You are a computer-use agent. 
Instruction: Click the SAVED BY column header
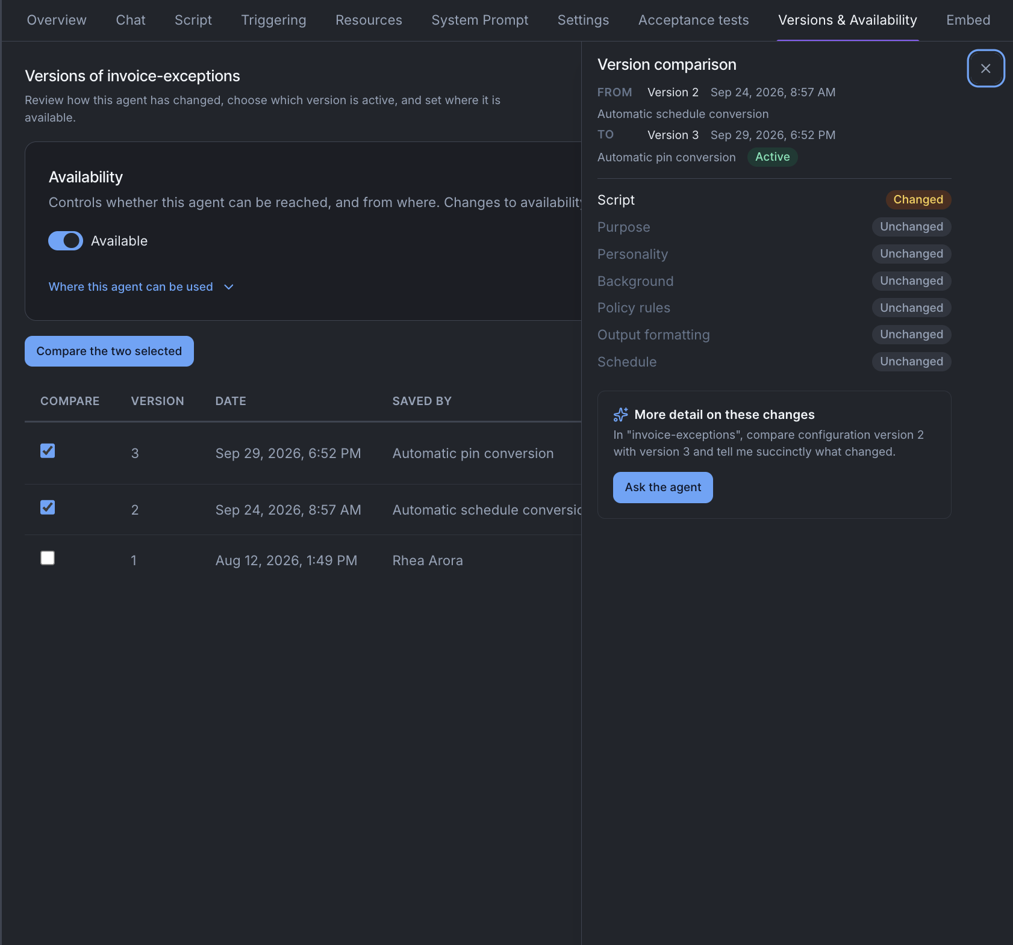point(422,401)
